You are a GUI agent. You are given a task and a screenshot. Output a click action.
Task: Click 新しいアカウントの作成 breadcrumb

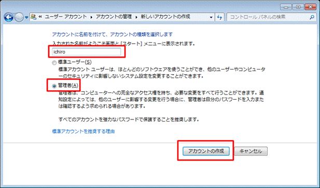(165, 17)
